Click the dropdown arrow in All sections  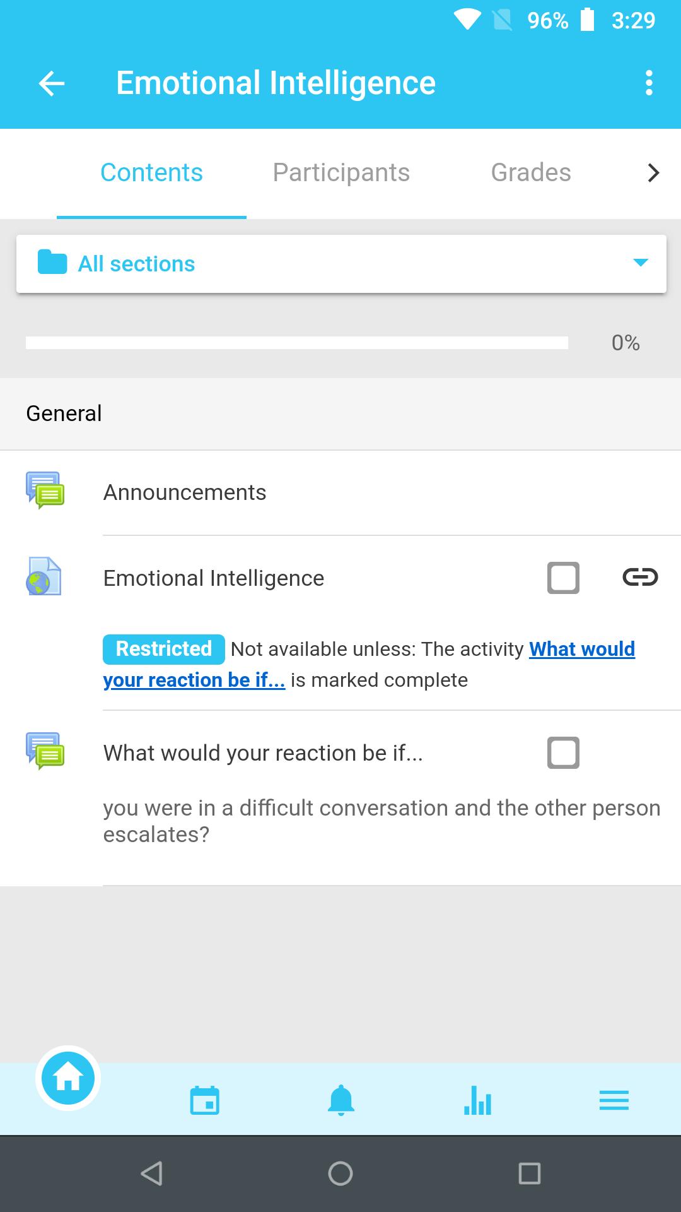pos(641,263)
